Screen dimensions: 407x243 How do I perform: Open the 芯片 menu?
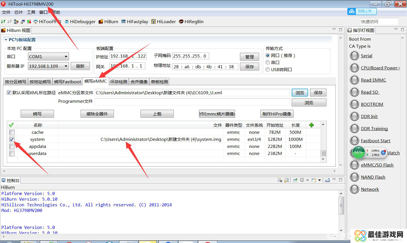click(x=18, y=12)
